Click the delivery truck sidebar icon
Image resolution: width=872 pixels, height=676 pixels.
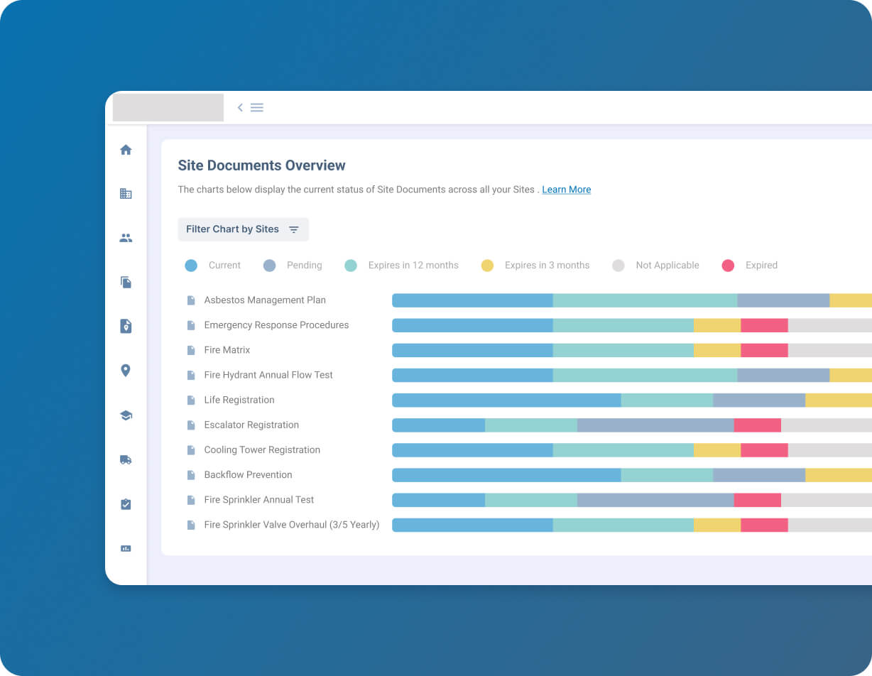(x=126, y=460)
